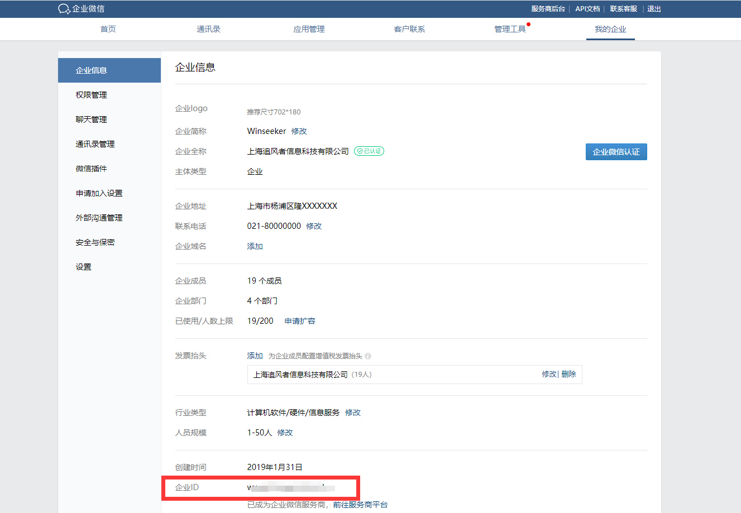The height and width of the screenshot is (513, 741).
Task: Click 添加 for 发票抬头
Action: 255,356
